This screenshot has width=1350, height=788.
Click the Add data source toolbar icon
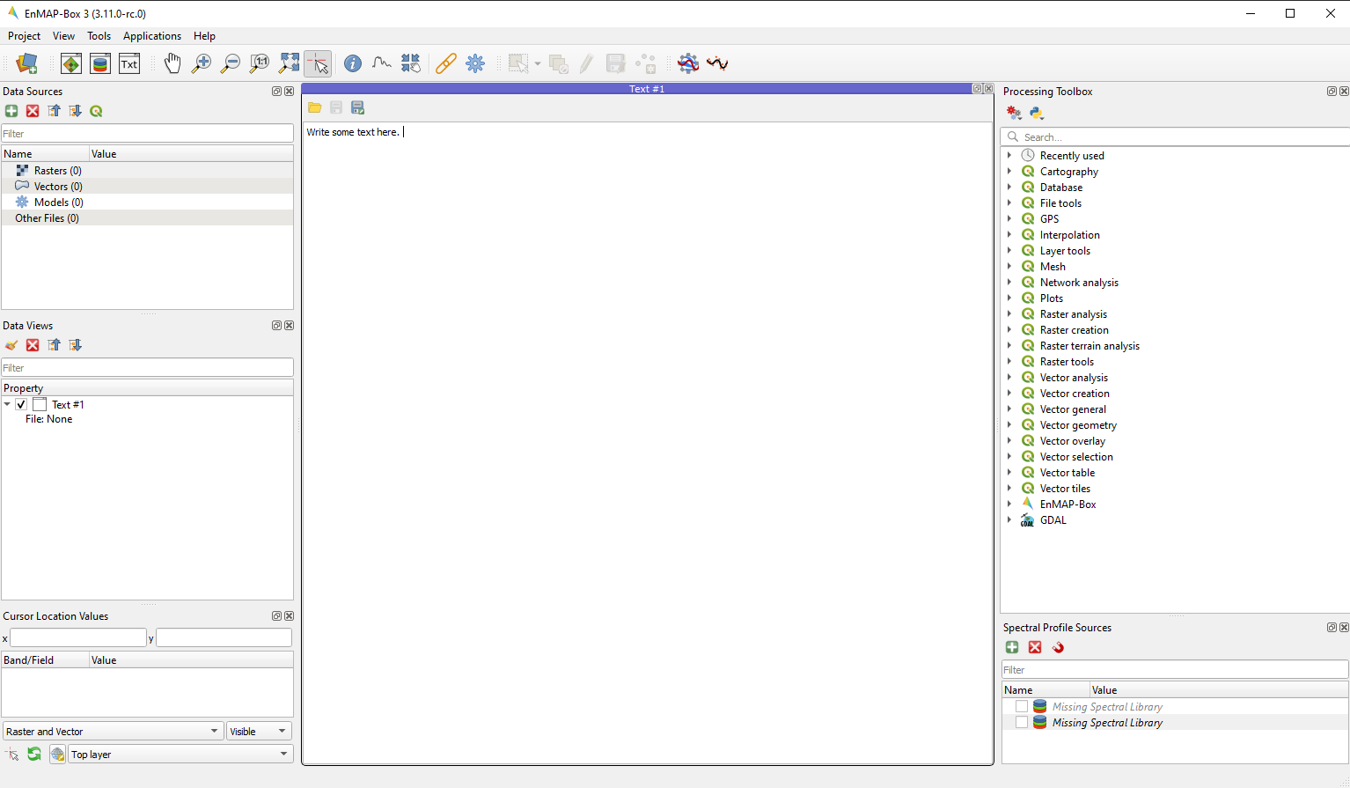click(27, 63)
